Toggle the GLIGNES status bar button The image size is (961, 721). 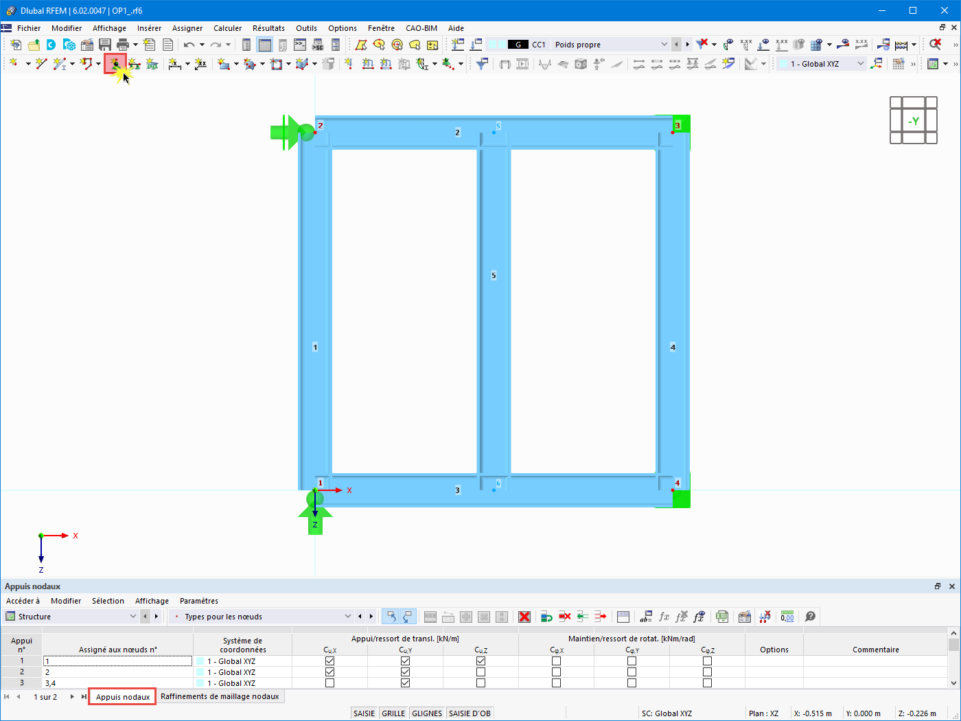[427, 713]
